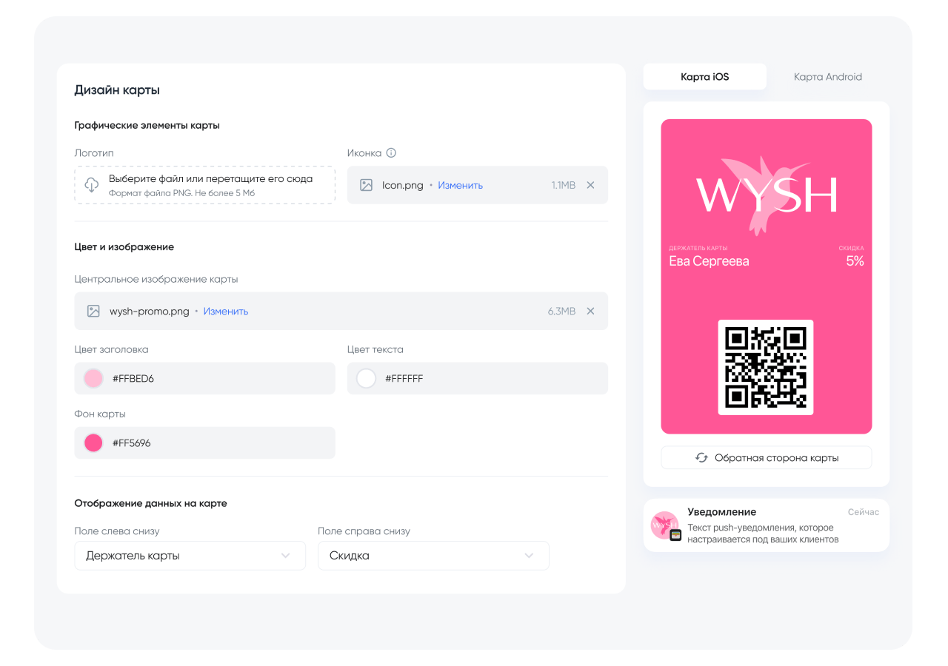Screen dimensions: 948x666
Task: Click the WYSH notification app icon
Action: (x=664, y=525)
